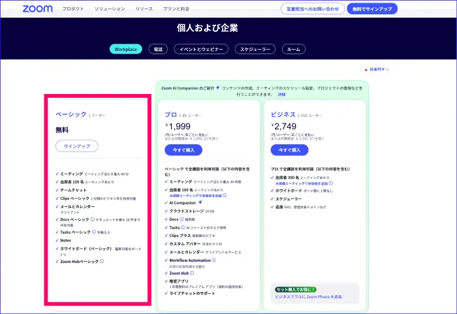
Task: Open the プロダクト navigation menu
Action: pyautogui.click(x=73, y=8)
